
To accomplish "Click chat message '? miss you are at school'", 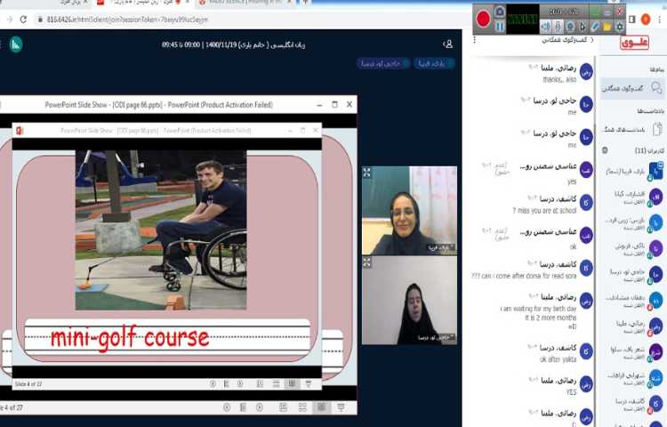I will 544,211.
